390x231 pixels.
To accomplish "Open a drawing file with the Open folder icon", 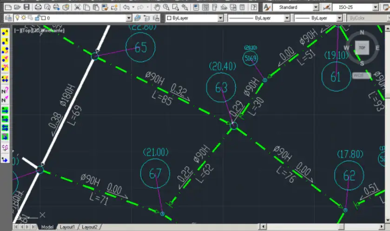I will coord(17,7).
